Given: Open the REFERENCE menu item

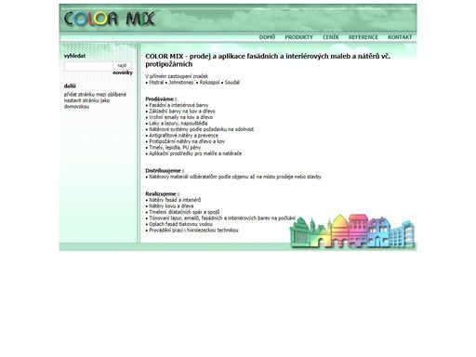Looking at the screenshot, I should click(364, 37).
